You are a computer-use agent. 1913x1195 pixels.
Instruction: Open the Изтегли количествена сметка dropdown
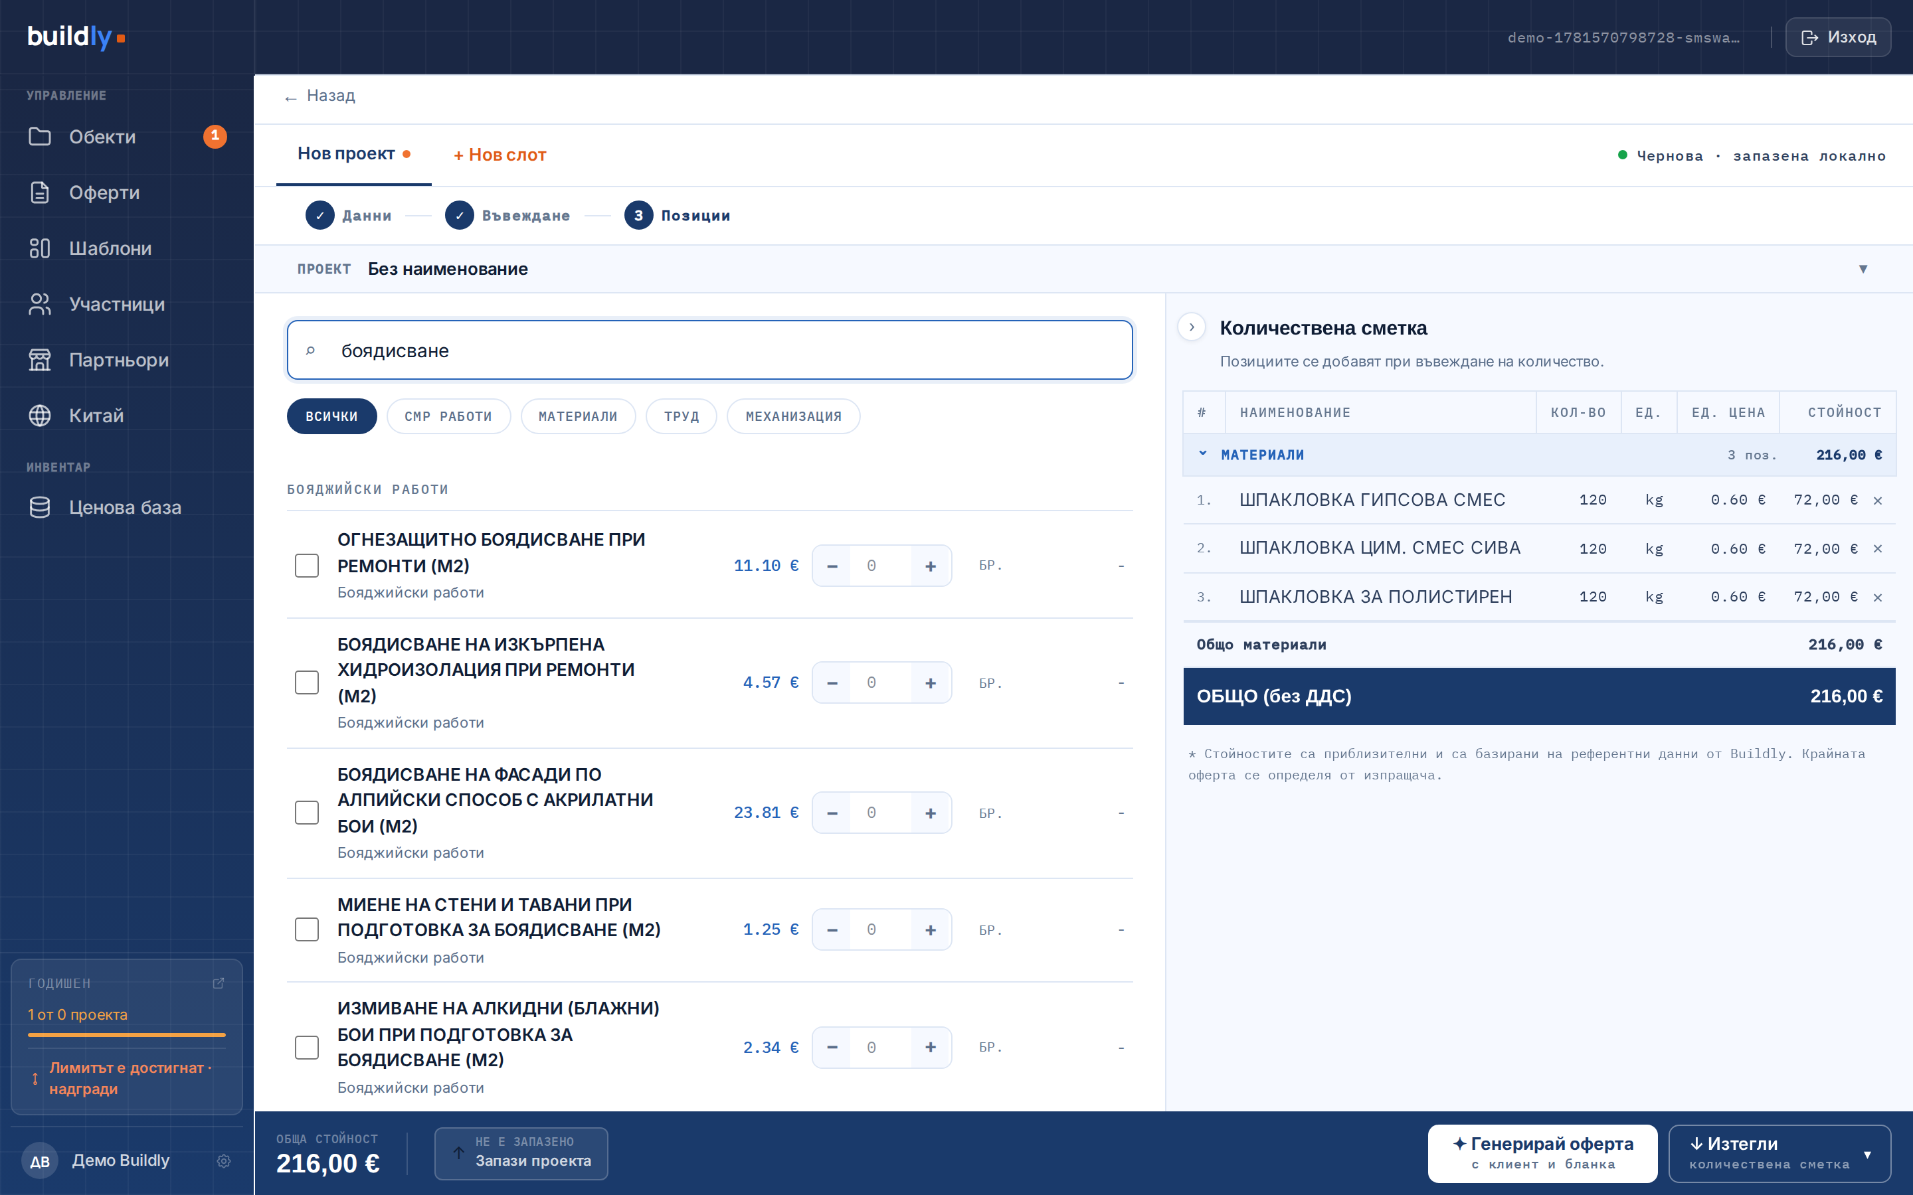coord(1779,1153)
